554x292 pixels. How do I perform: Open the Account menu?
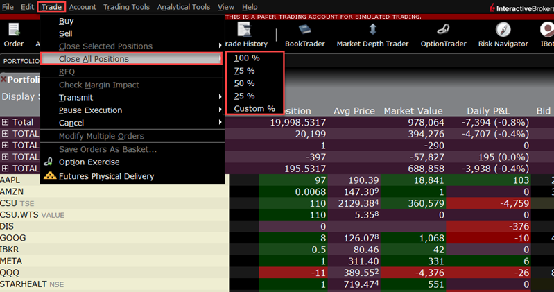[83, 7]
